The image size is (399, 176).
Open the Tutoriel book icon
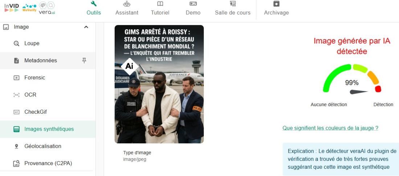(x=160, y=4)
